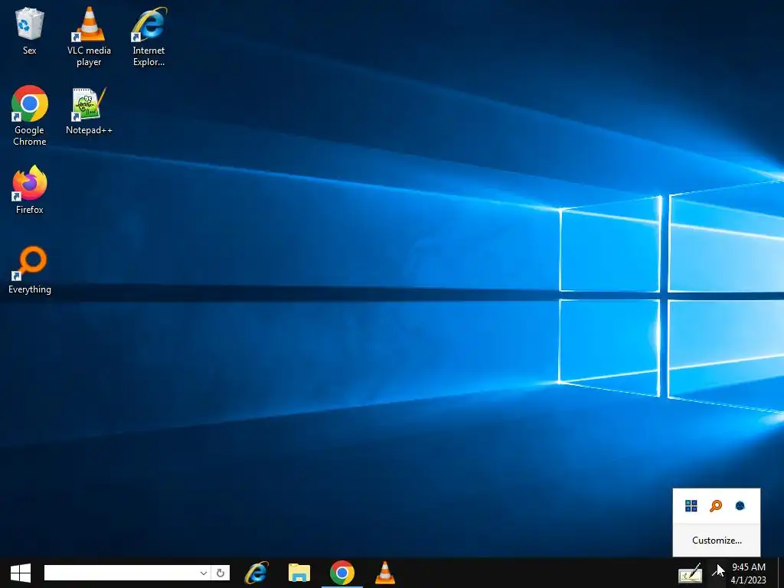The image size is (784, 588).
Task: Select the Recycle Bin icon labeled Sex
Action: [x=30, y=31]
